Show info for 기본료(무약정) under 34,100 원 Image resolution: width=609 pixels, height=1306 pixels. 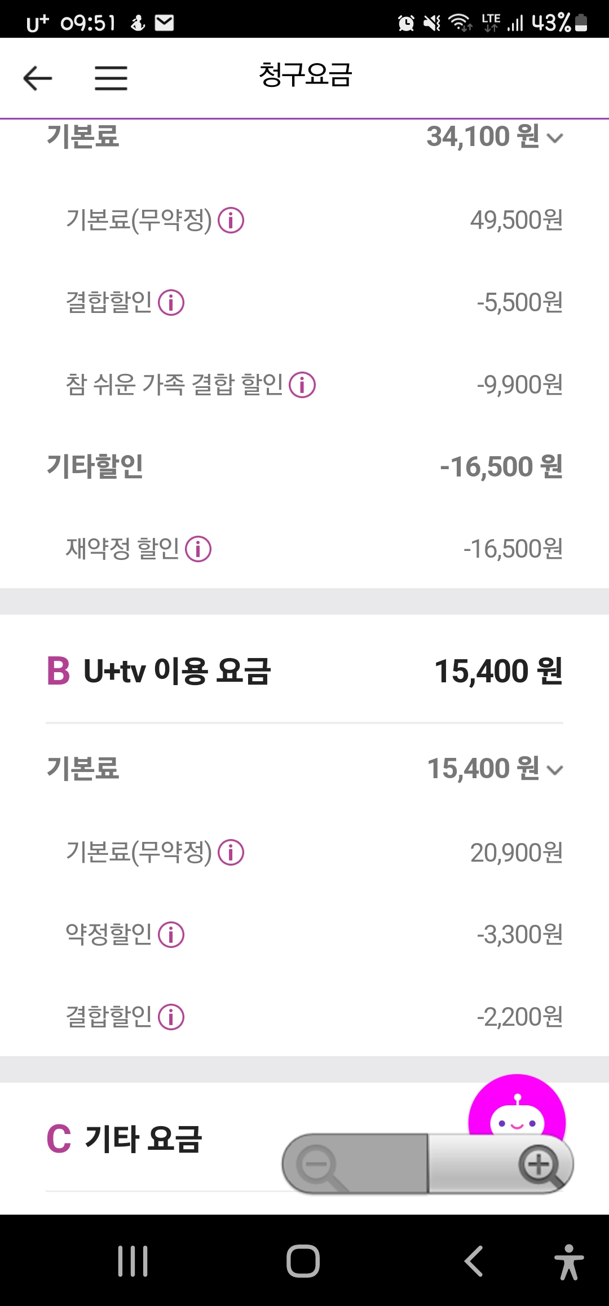[231, 220]
